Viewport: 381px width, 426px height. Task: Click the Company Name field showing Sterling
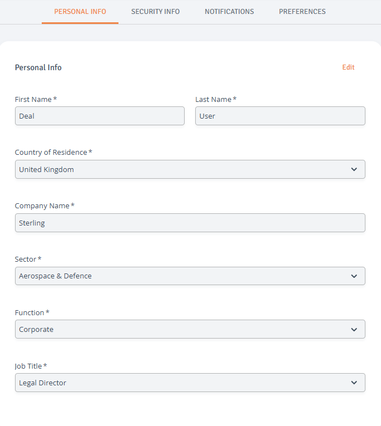click(190, 223)
